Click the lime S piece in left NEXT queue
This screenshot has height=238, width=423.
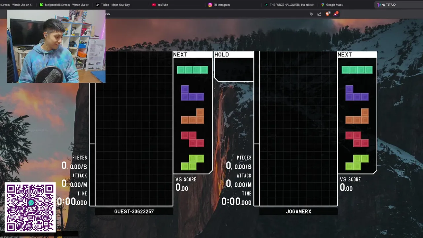point(193,162)
